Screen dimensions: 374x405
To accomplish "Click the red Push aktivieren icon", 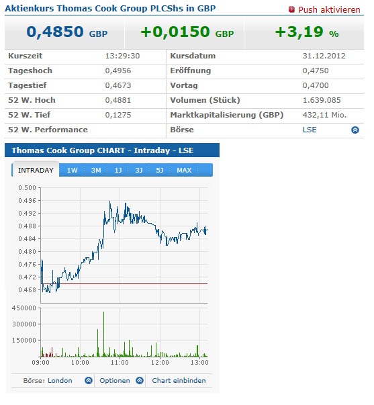I will 291,10.
